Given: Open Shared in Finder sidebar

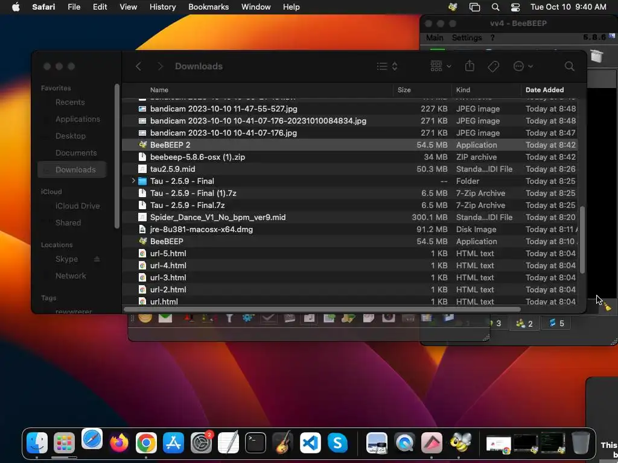Looking at the screenshot, I should click(x=68, y=223).
